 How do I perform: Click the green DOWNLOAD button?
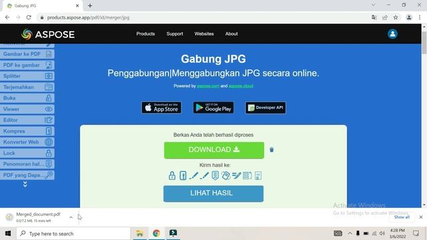point(213,150)
